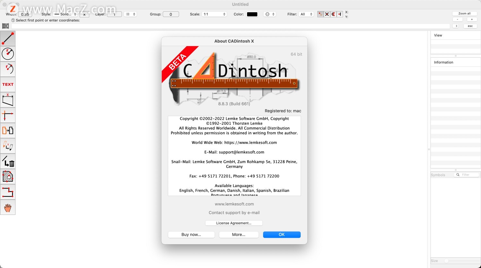Image resolution: width=481 pixels, height=268 pixels.
Task: Click the zoom out minus button
Action: point(458,19)
